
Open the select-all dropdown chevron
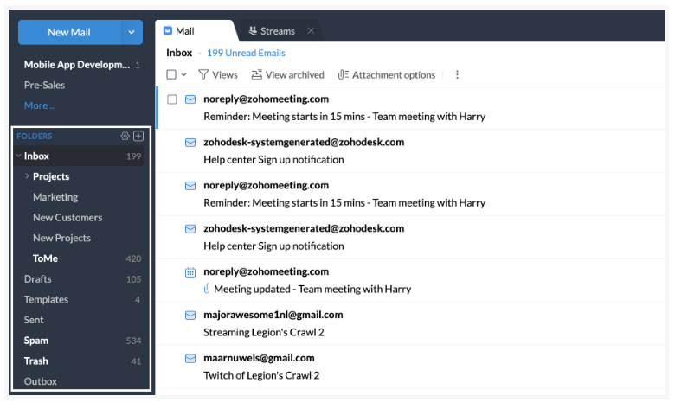tap(183, 75)
